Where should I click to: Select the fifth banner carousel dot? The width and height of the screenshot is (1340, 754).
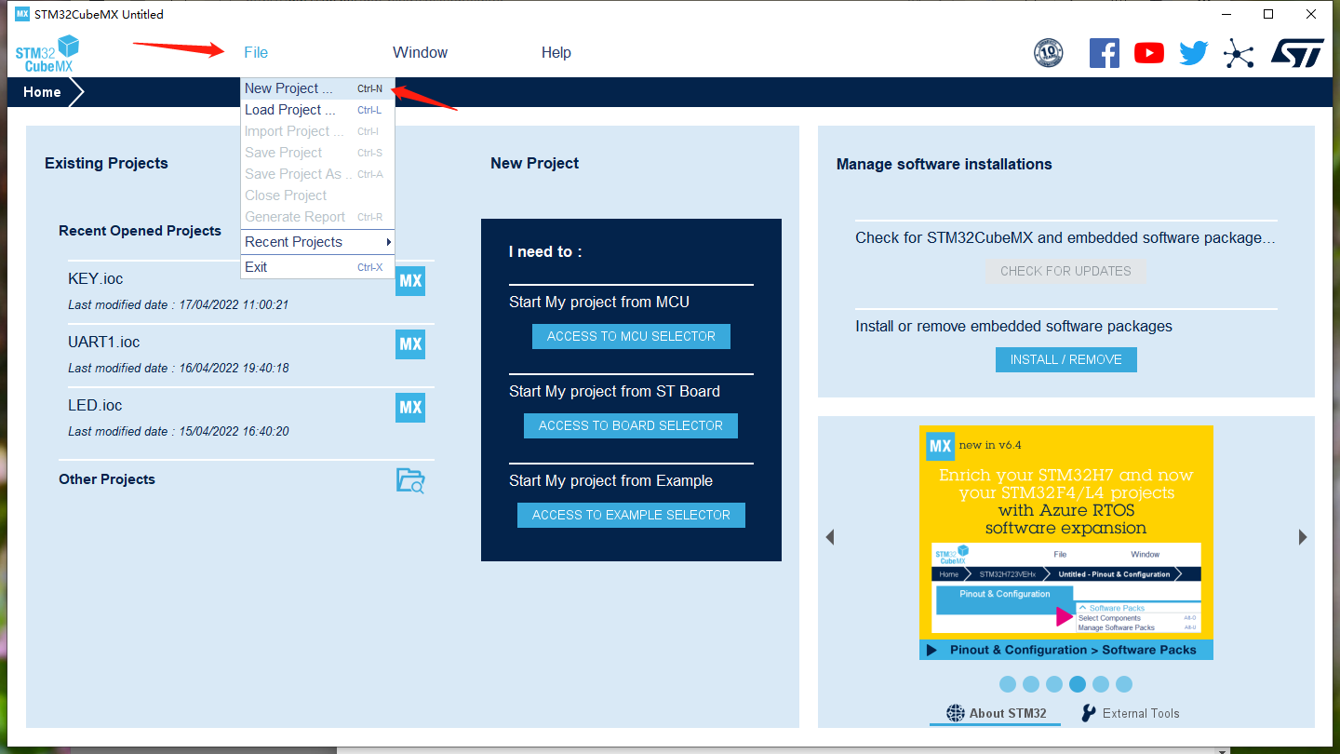coord(1101,684)
